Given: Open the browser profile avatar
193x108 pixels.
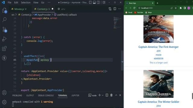Looking at the screenshot, I should point(189,8).
